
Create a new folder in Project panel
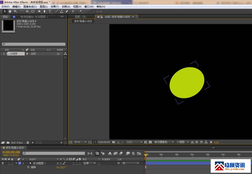[8, 143]
